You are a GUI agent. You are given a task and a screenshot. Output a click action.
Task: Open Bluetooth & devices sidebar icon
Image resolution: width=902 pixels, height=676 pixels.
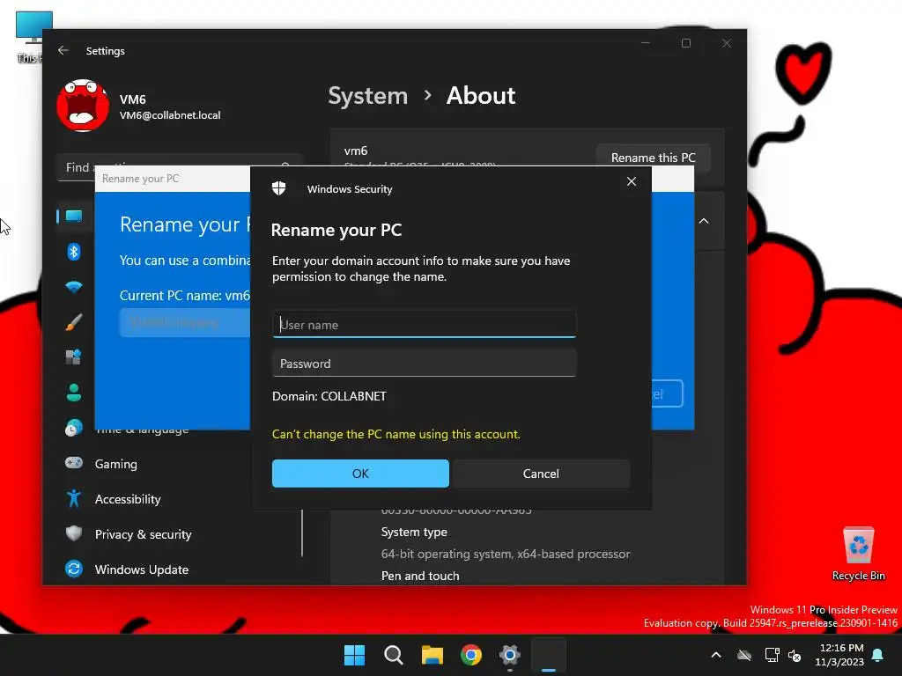click(x=74, y=252)
